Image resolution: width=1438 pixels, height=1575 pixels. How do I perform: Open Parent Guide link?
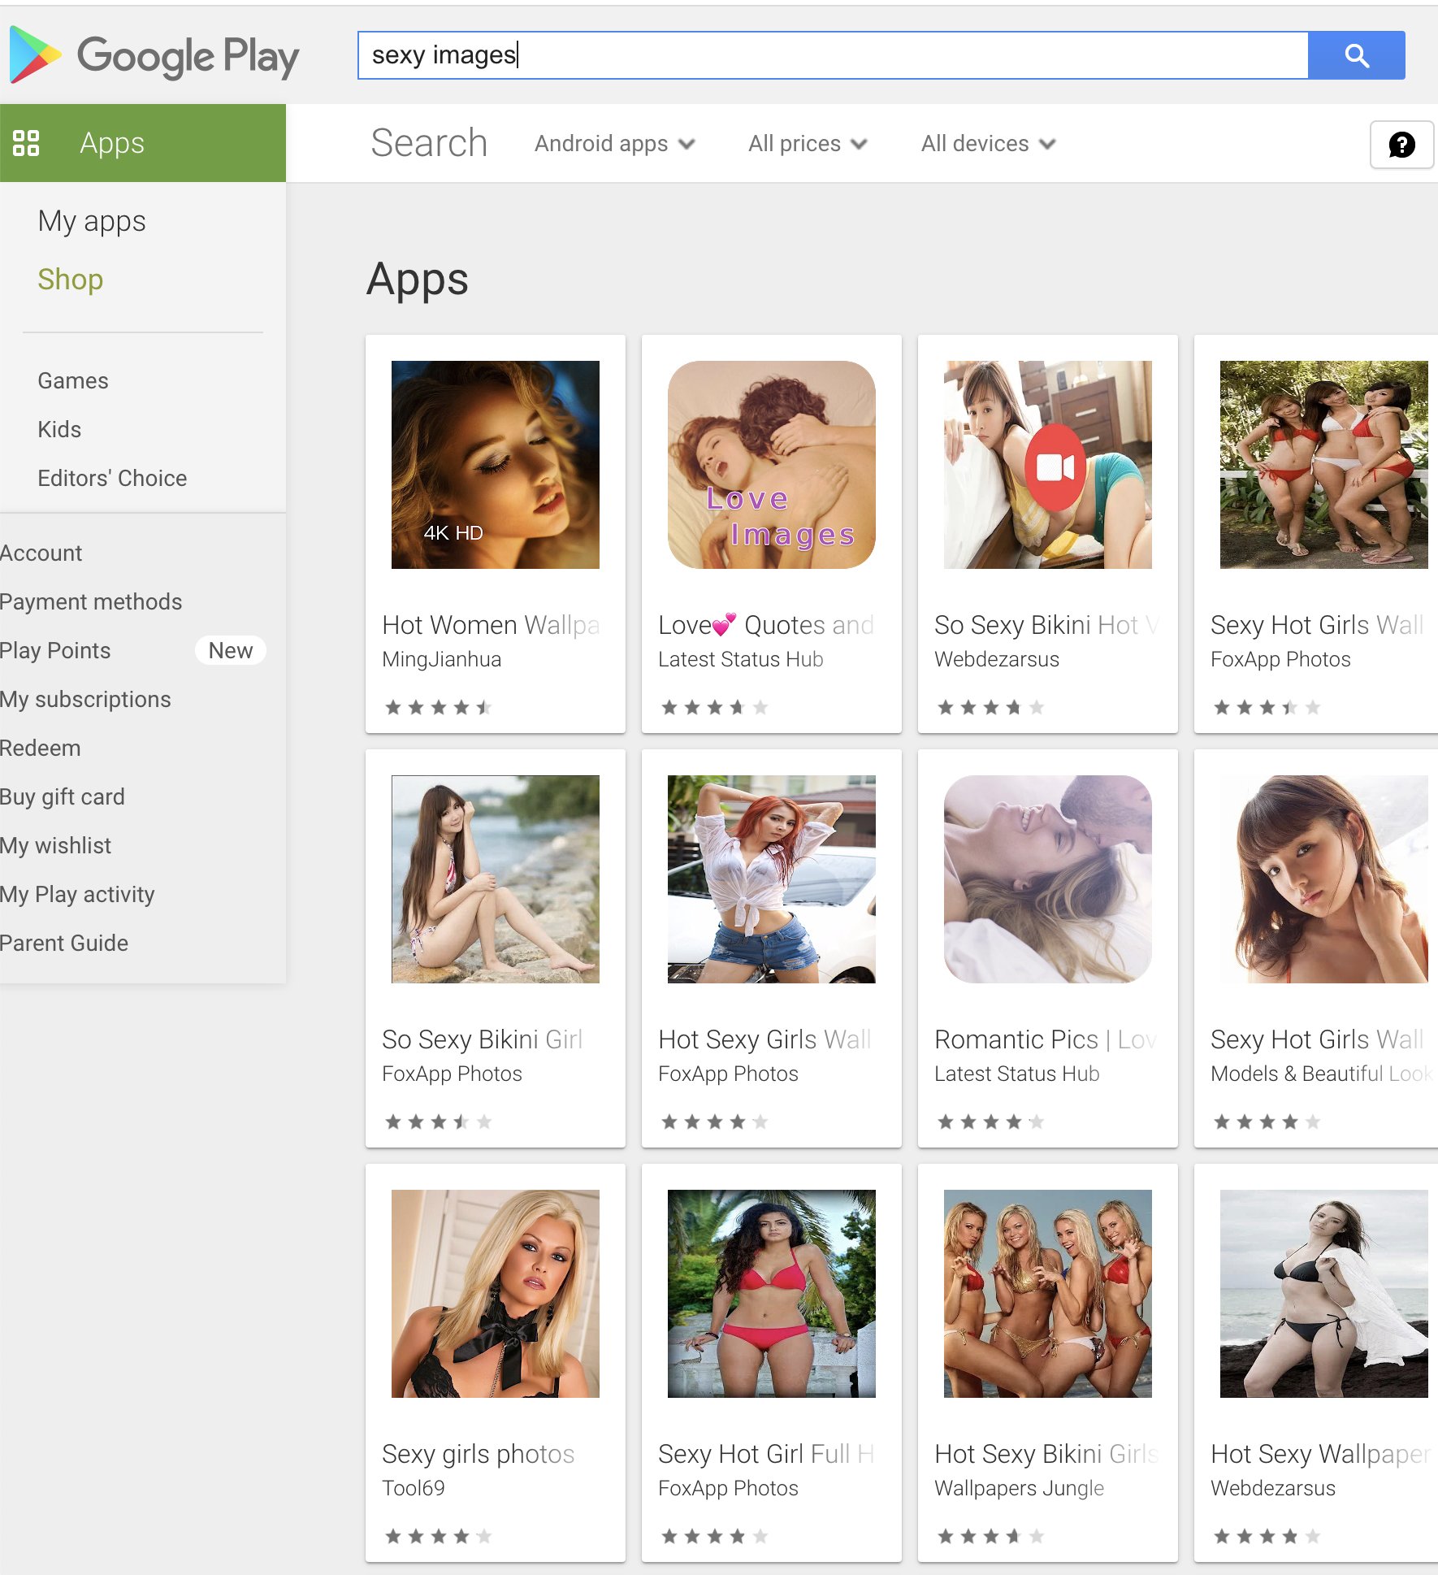click(64, 943)
